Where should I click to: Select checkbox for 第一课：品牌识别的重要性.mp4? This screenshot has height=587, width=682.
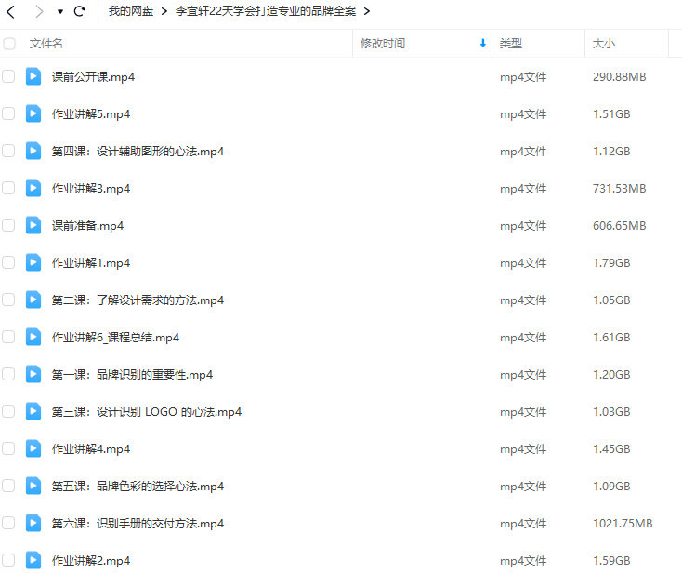tap(8, 375)
